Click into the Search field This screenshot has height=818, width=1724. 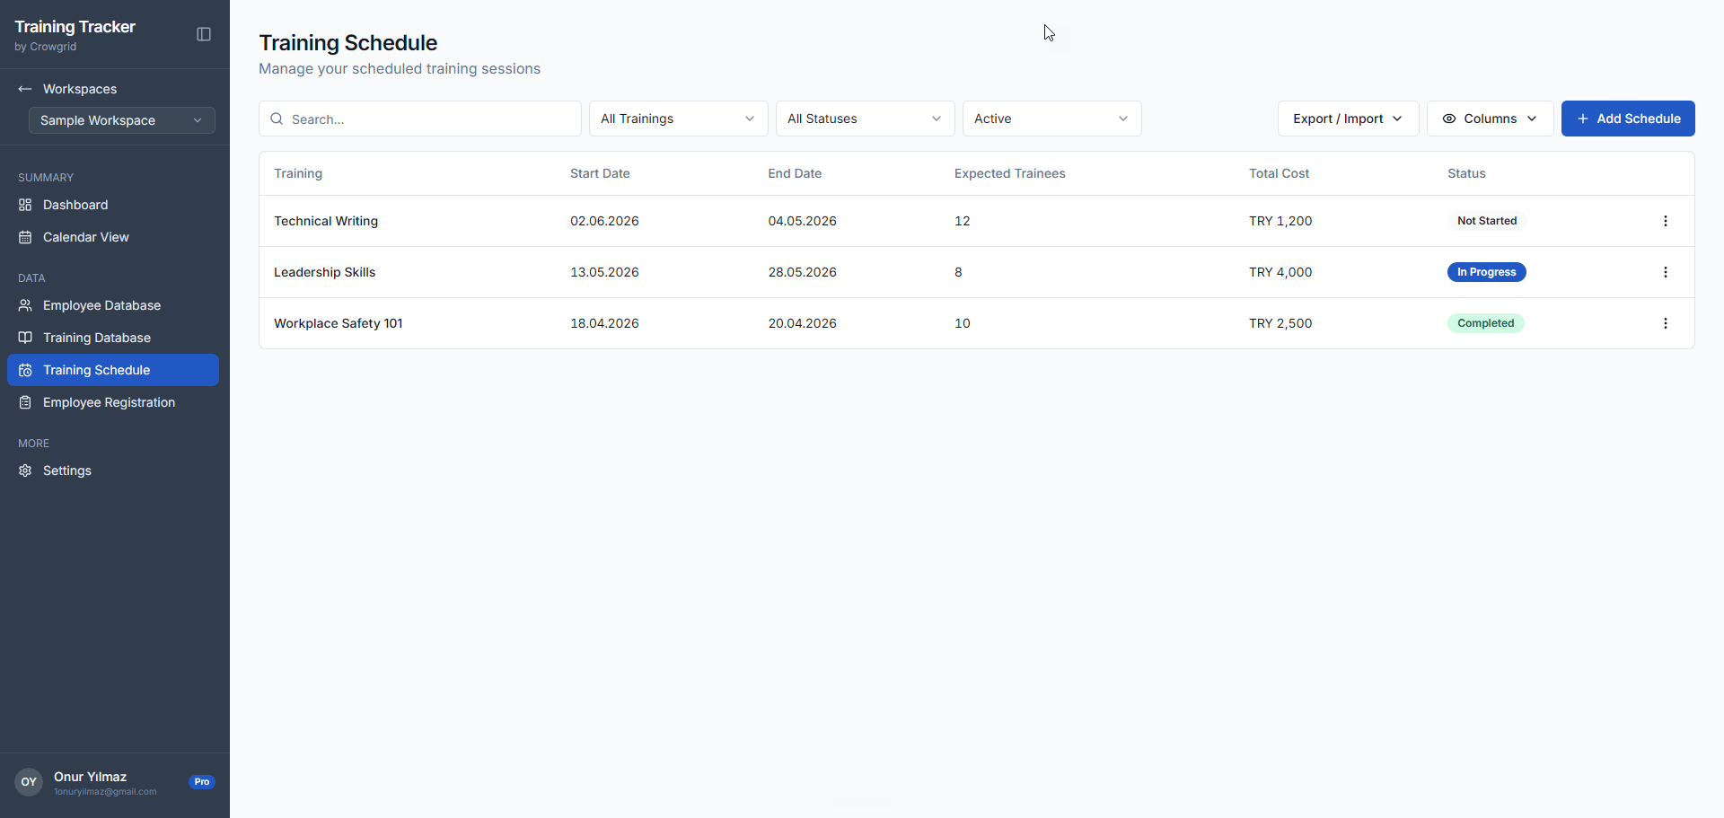(420, 119)
